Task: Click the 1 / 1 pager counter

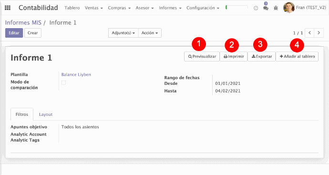Action: click(298, 33)
